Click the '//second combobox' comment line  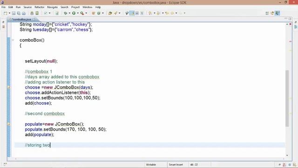[x=45, y=113]
